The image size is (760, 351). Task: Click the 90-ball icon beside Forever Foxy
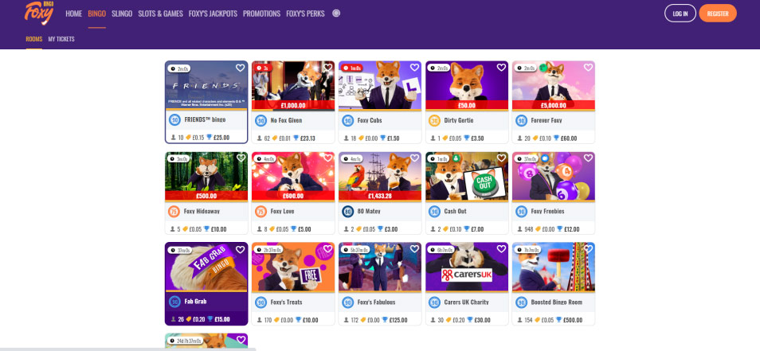coord(522,120)
